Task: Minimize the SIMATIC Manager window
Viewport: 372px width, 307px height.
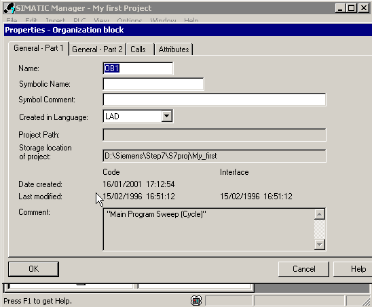Action: tap(340, 9)
